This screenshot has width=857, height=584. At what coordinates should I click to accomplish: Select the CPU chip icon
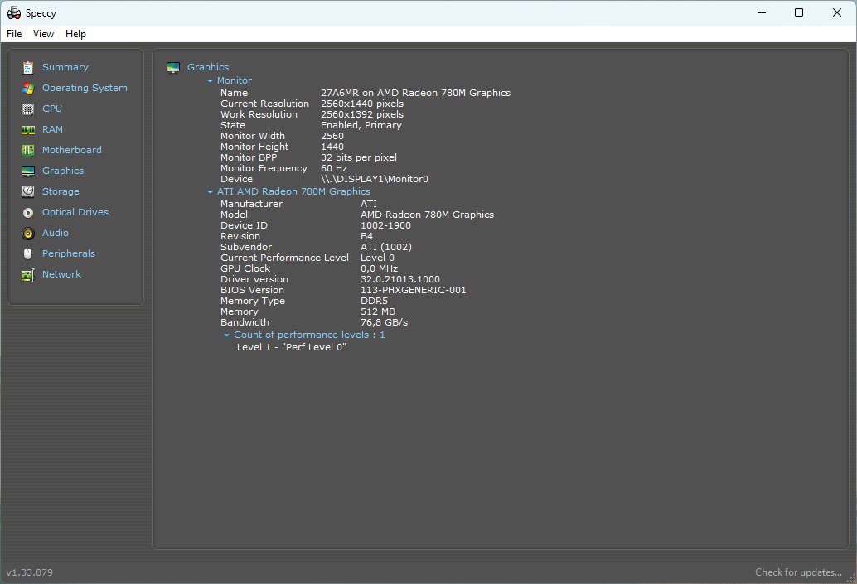coord(28,109)
